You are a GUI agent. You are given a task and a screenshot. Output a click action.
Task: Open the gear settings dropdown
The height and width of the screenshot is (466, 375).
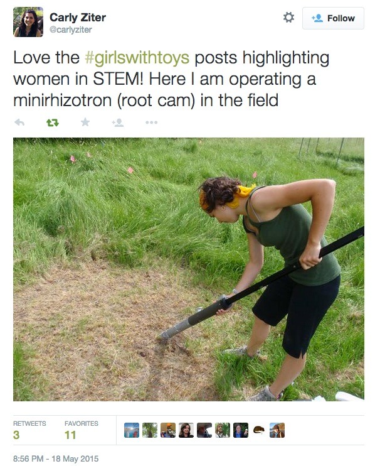[288, 17]
